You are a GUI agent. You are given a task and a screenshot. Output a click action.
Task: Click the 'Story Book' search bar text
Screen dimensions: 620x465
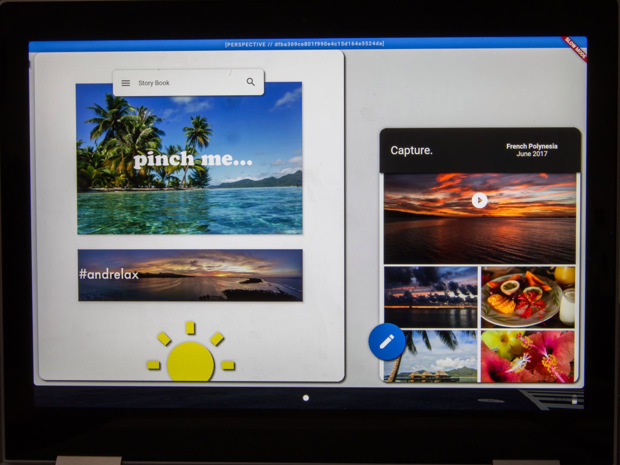pos(154,83)
